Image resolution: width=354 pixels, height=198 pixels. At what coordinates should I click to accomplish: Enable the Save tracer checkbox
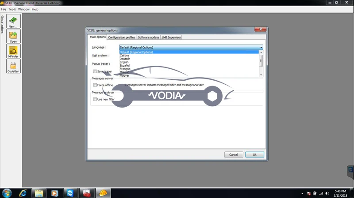coord(95,71)
